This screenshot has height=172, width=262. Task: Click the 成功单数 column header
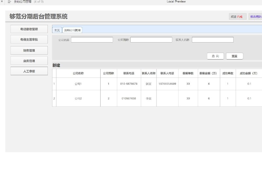coord(228,73)
